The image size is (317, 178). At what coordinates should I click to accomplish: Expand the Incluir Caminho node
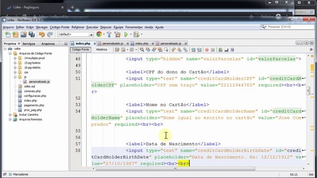[10, 115]
